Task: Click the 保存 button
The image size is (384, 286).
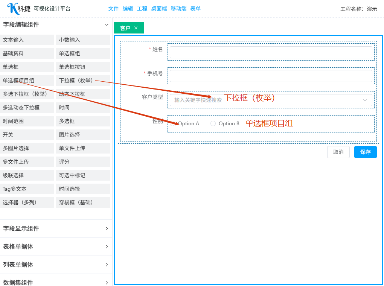Action: [365, 152]
